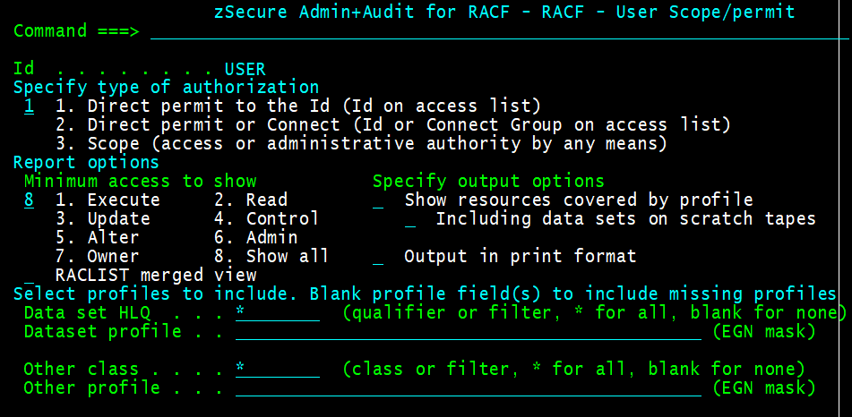Click option 2 Direct permit or Connect
This screenshot has height=417, width=852.
(x=393, y=125)
